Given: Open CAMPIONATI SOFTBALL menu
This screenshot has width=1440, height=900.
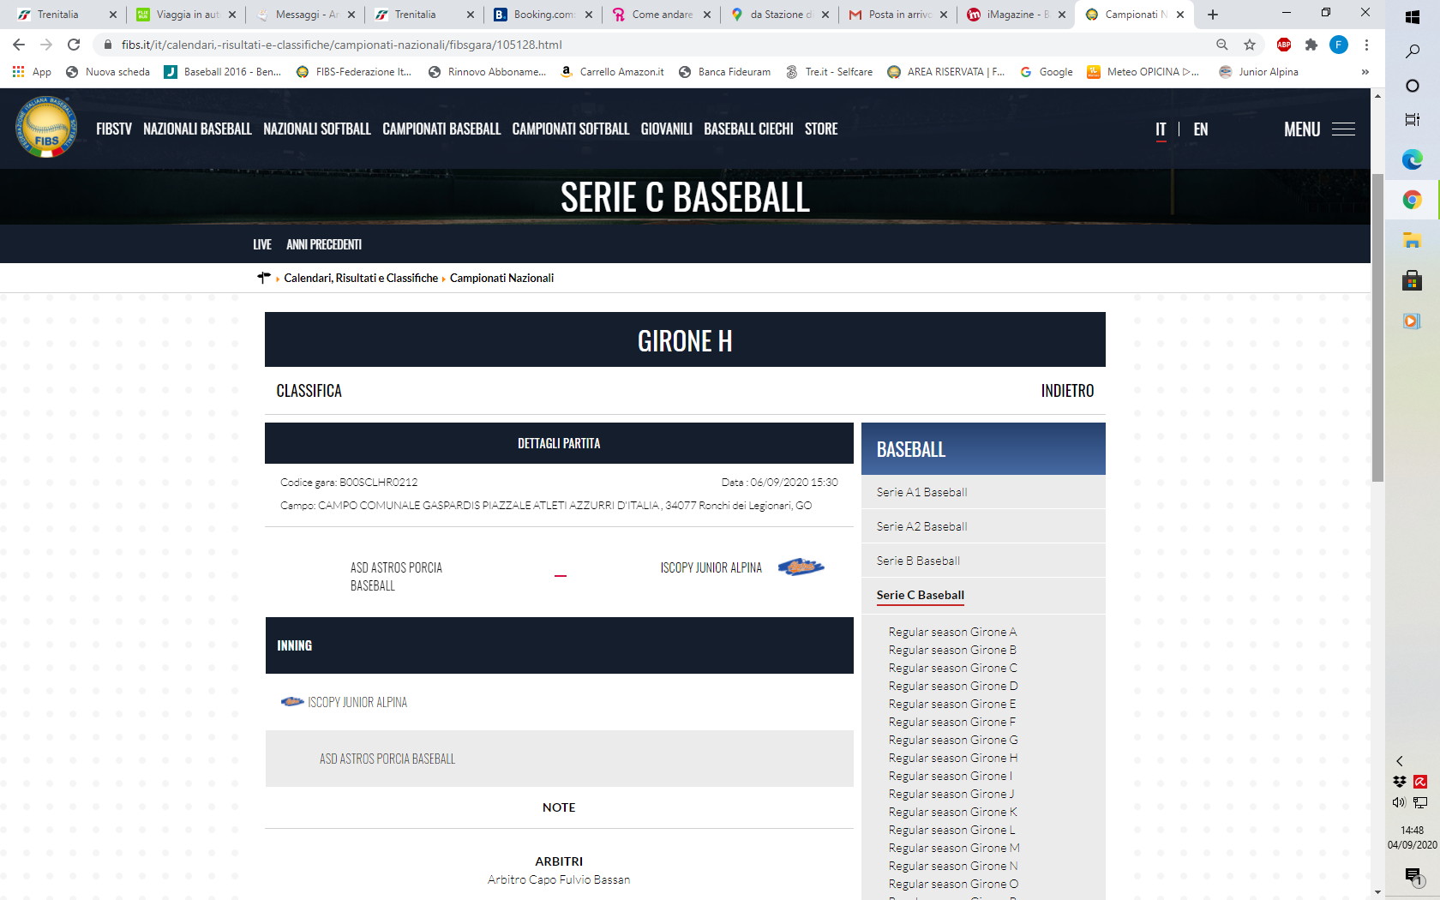Looking at the screenshot, I should click(x=571, y=129).
